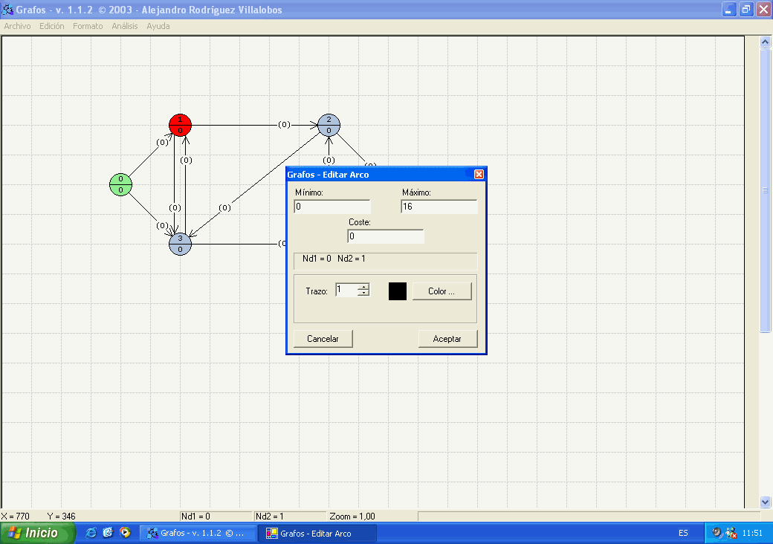The image size is (773, 544).
Task: Open the Color... picker button
Action: coord(442,291)
